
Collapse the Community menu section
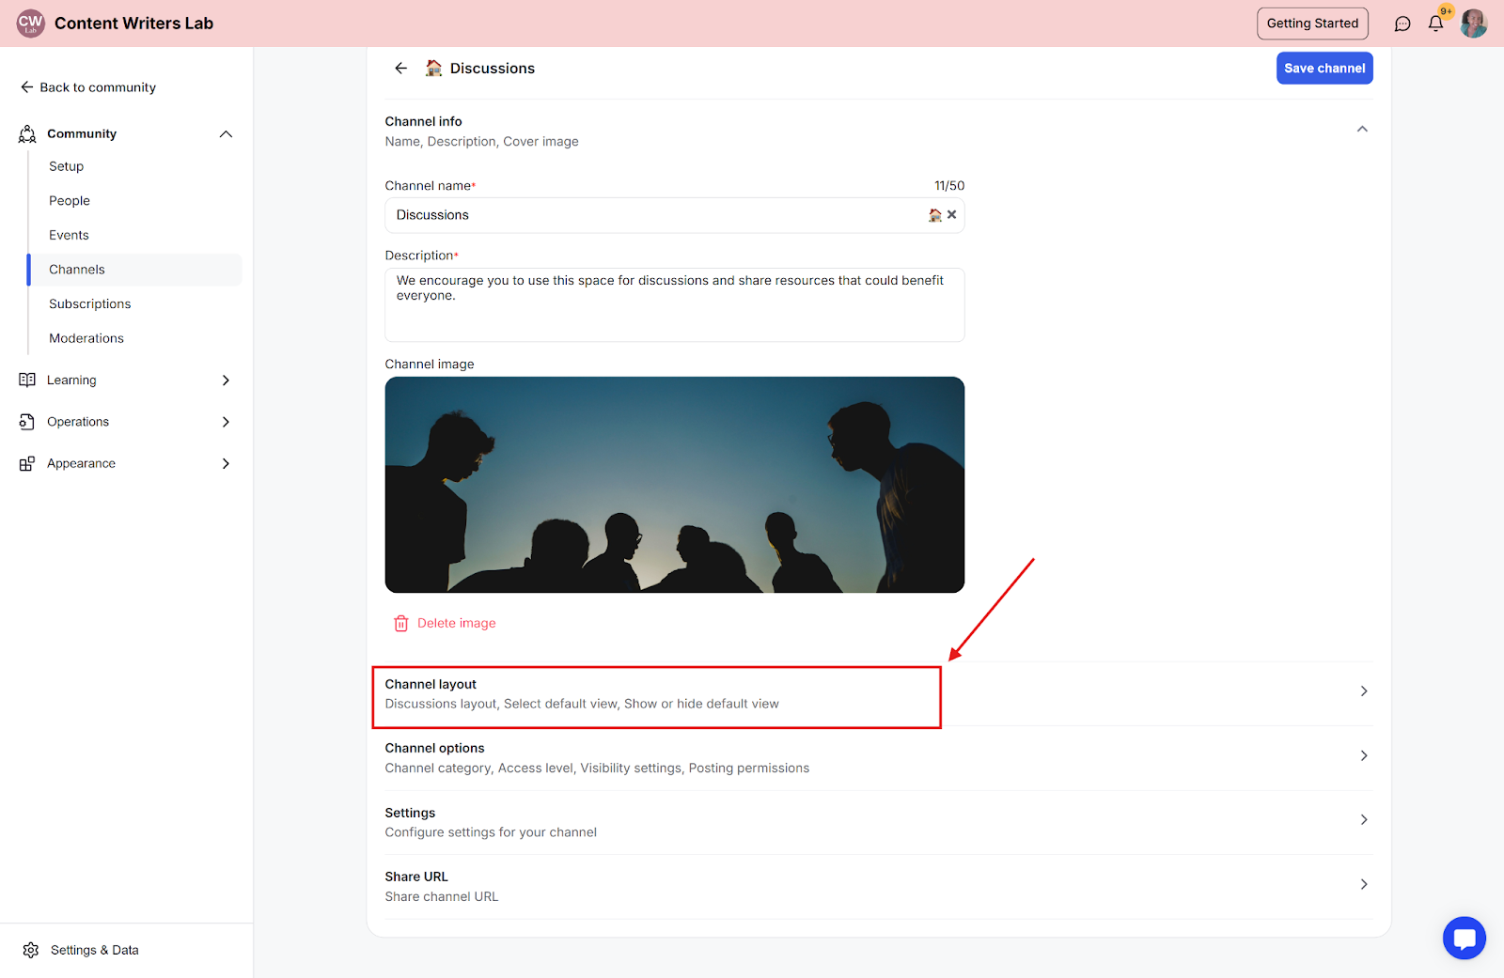coord(226,133)
